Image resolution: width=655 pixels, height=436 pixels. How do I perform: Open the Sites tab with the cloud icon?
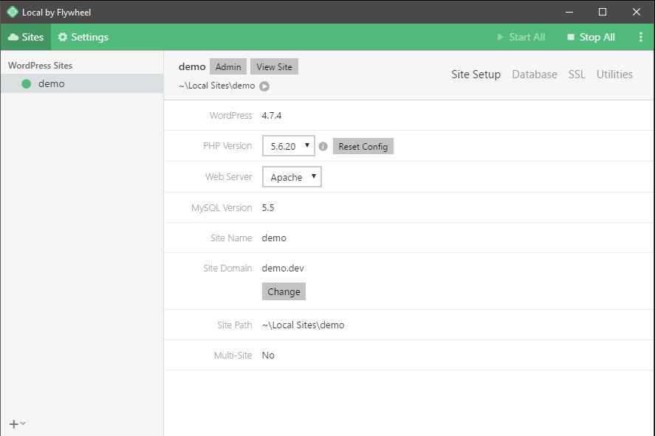click(26, 37)
